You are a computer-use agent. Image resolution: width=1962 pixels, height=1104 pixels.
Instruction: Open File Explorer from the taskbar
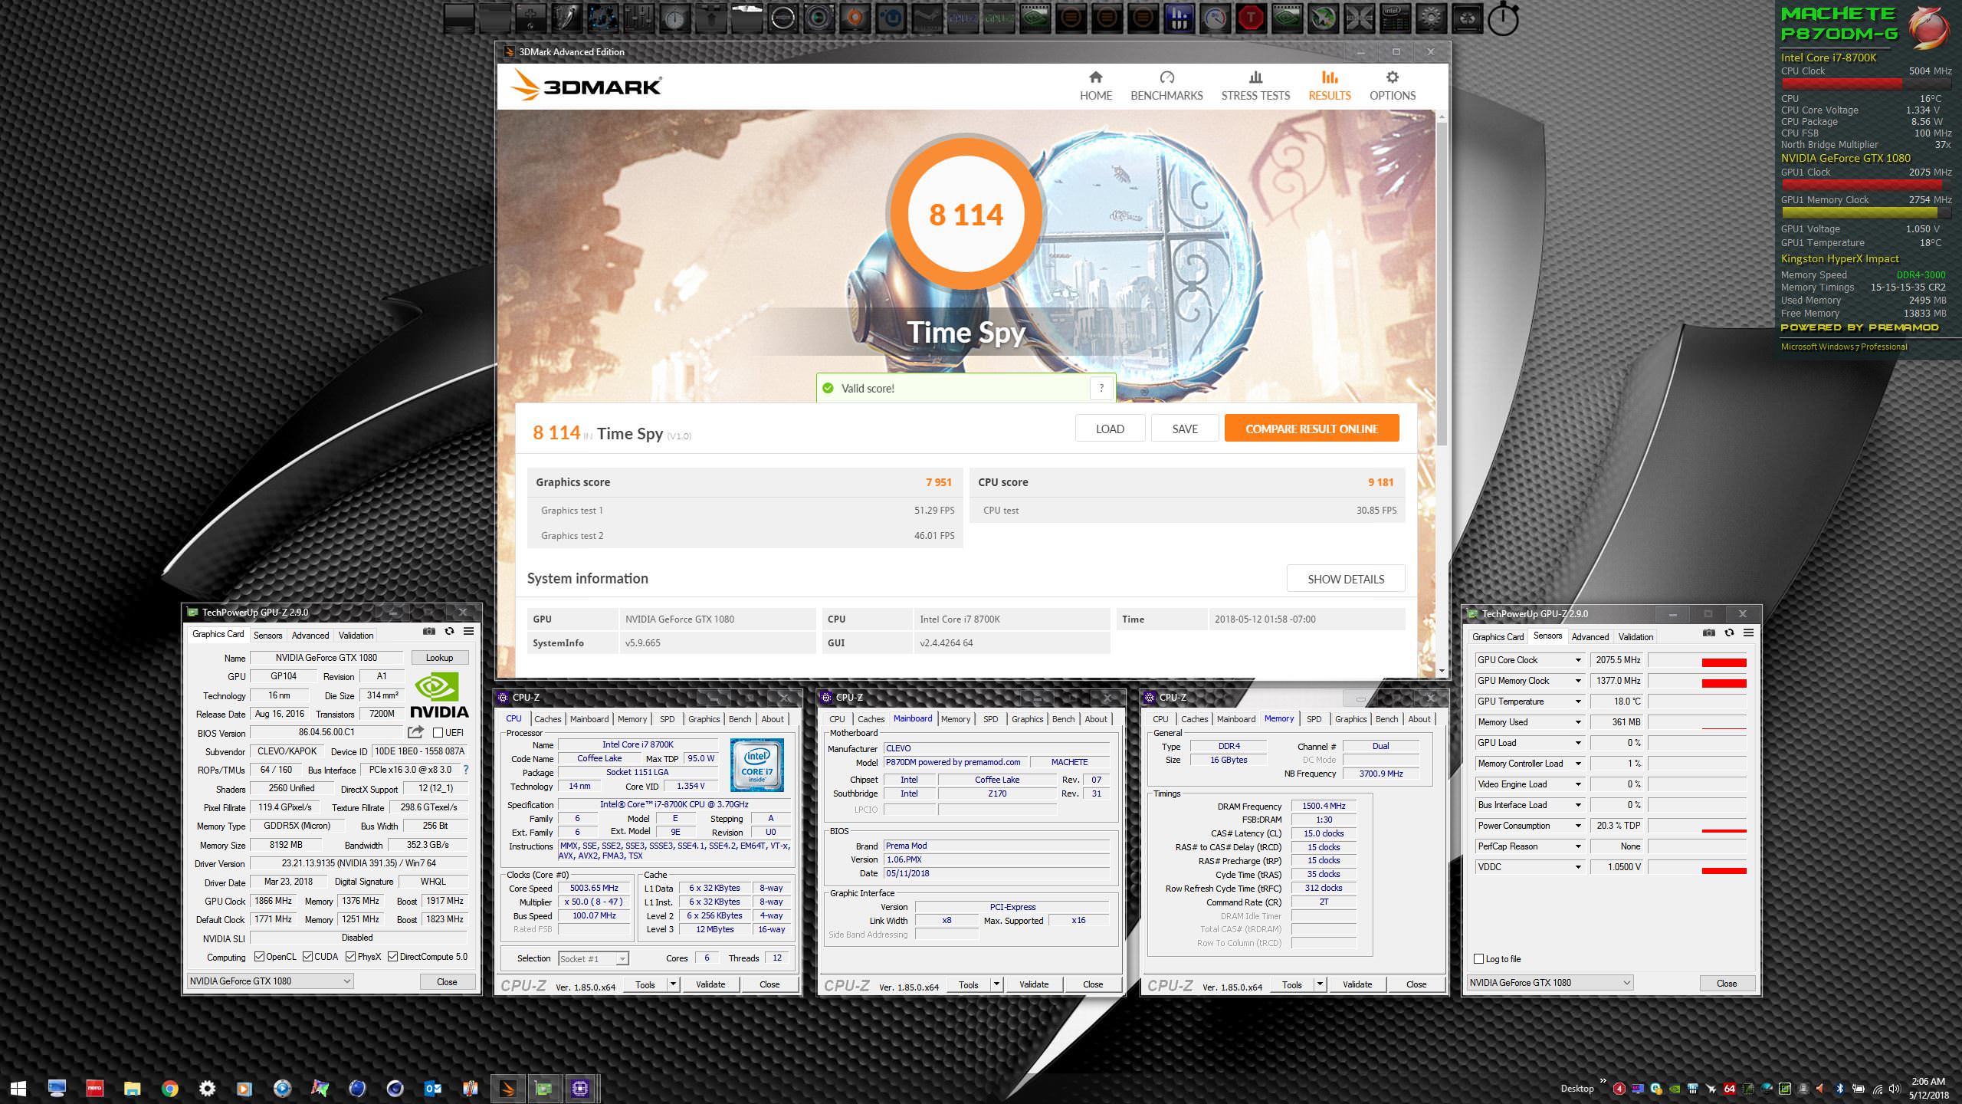[132, 1088]
